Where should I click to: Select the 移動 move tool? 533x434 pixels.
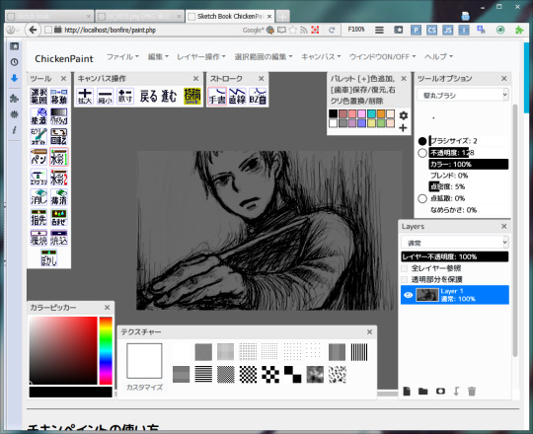click(59, 97)
